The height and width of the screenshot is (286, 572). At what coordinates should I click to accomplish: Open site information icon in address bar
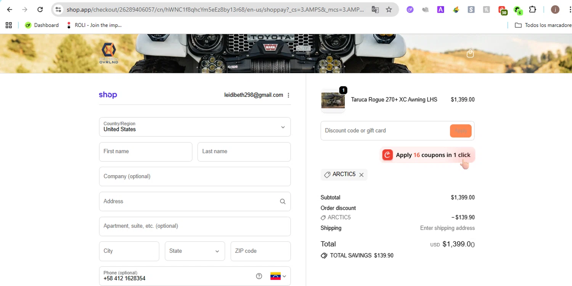pyautogui.click(x=58, y=10)
